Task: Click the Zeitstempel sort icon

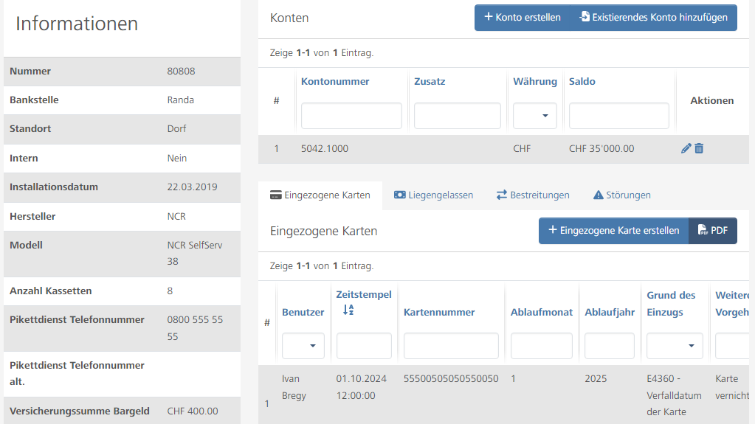Action: point(349,310)
